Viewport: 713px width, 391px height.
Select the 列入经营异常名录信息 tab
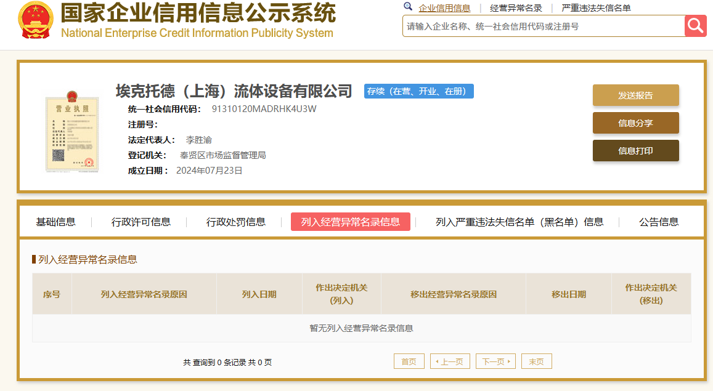(x=351, y=222)
